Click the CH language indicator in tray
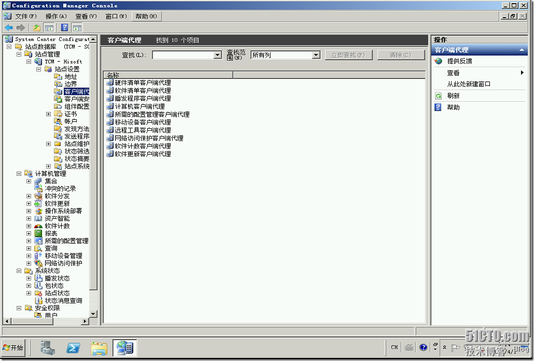Screen dimensions: 534x361 click(x=395, y=348)
